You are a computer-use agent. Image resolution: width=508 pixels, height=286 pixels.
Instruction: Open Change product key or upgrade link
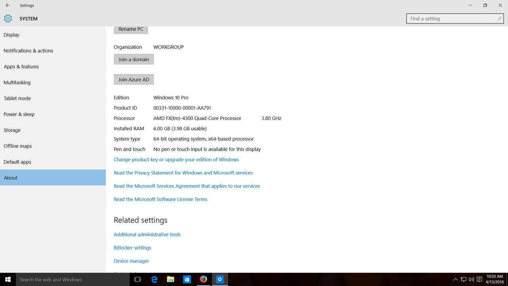coord(176,159)
